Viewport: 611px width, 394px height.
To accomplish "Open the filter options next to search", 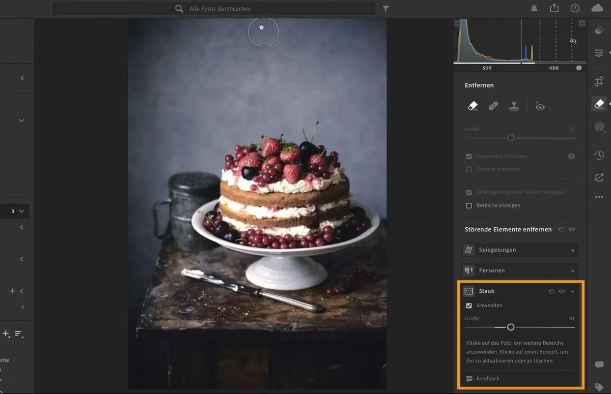I will [x=385, y=8].
